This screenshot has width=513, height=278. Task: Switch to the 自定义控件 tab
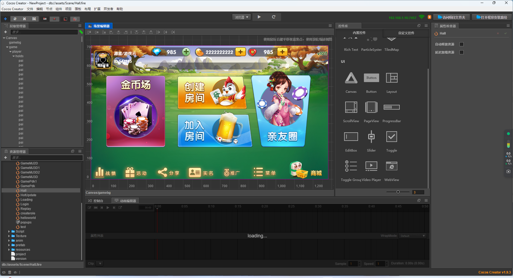tap(406, 33)
